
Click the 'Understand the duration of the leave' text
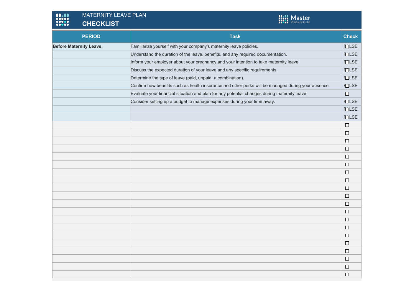pyautogui.click(x=209, y=54)
